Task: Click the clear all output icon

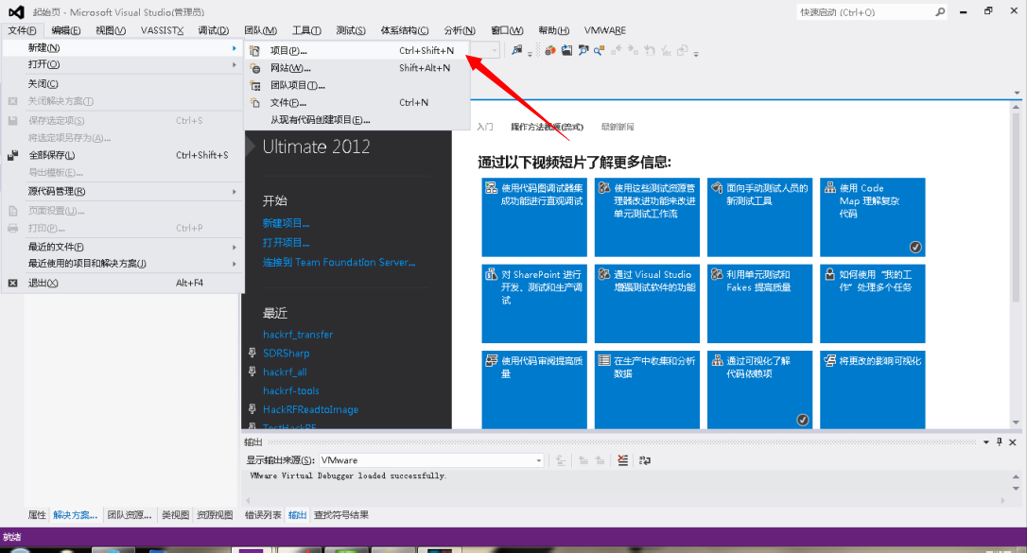Action: 623,460
